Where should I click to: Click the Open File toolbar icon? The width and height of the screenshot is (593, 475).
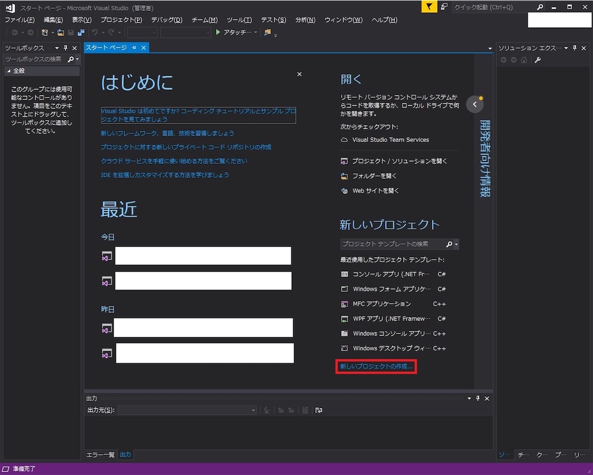pyautogui.click(x=60, y=32)
